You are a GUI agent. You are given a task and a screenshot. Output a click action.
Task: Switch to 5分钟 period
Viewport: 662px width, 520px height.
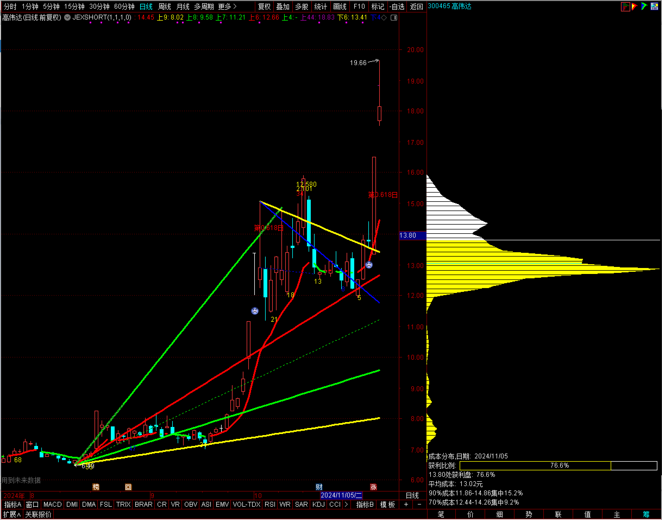[51, 7]
